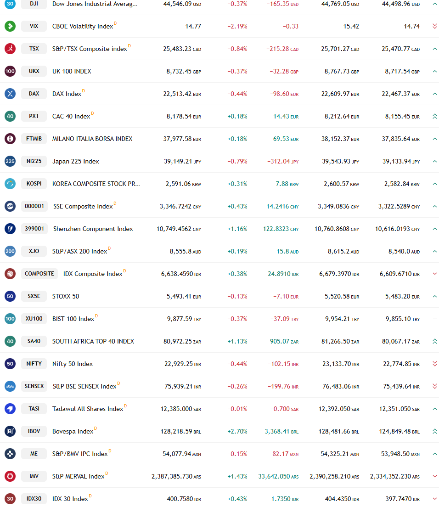439x507 pixels.
Task: Click the BIST 100 Index logo icon
Action: point(10,319)
